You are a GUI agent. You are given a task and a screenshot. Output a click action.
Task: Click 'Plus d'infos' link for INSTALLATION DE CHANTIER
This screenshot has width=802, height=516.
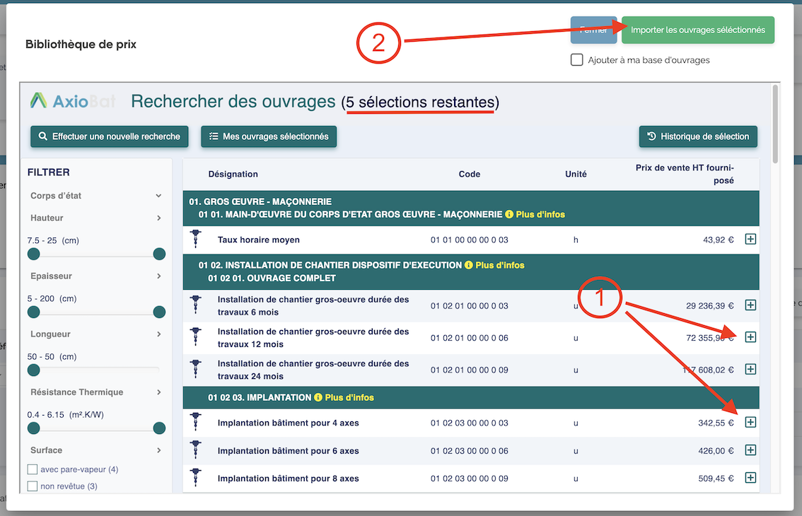pos(499,265)
